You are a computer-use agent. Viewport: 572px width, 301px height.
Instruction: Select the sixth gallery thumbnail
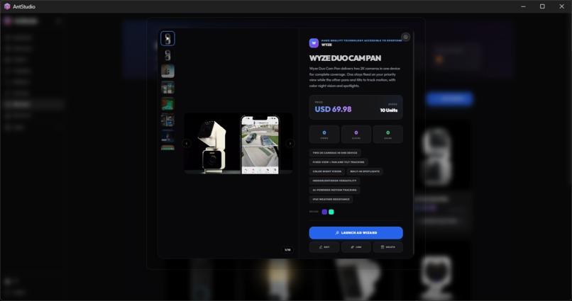[x=167, y=120]
